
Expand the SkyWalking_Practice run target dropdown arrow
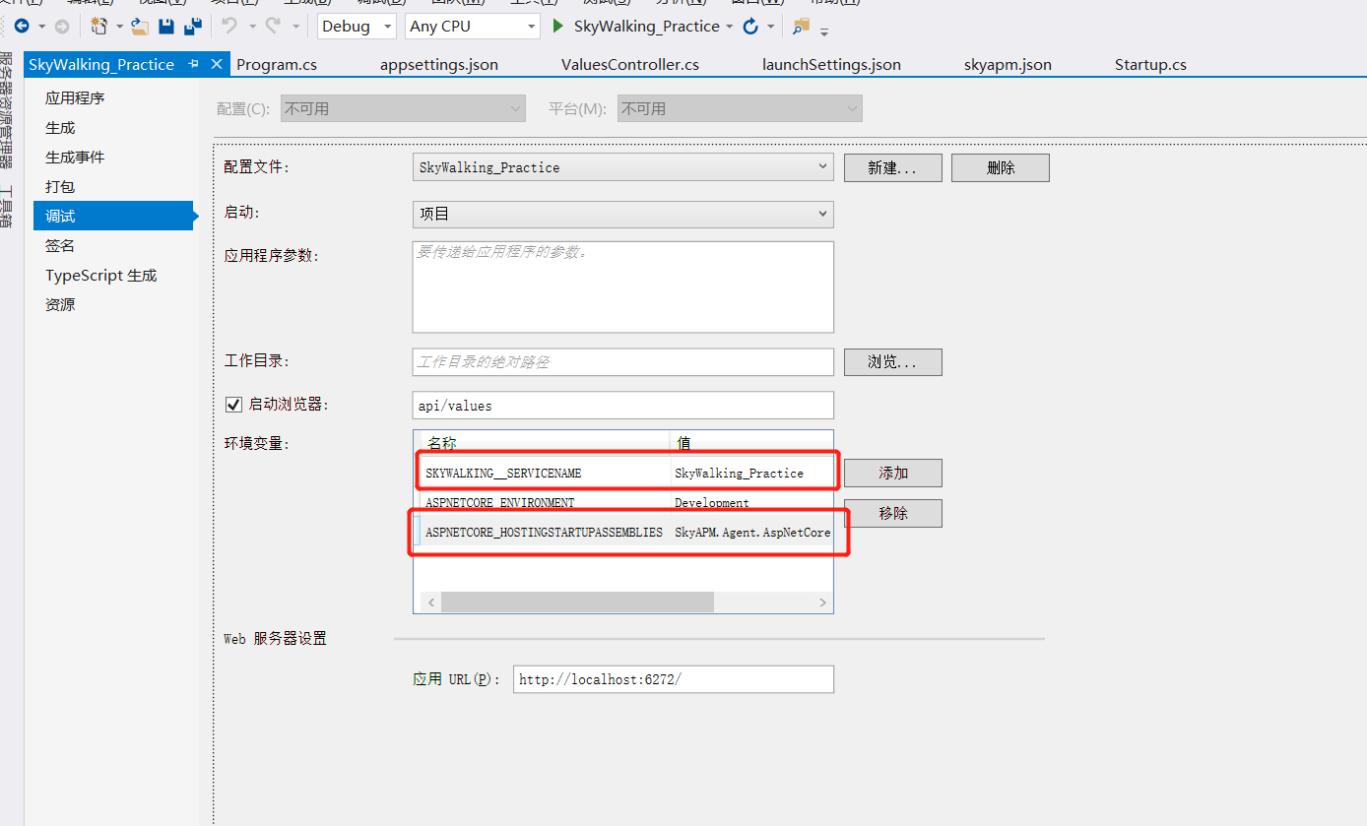(729, 27)
